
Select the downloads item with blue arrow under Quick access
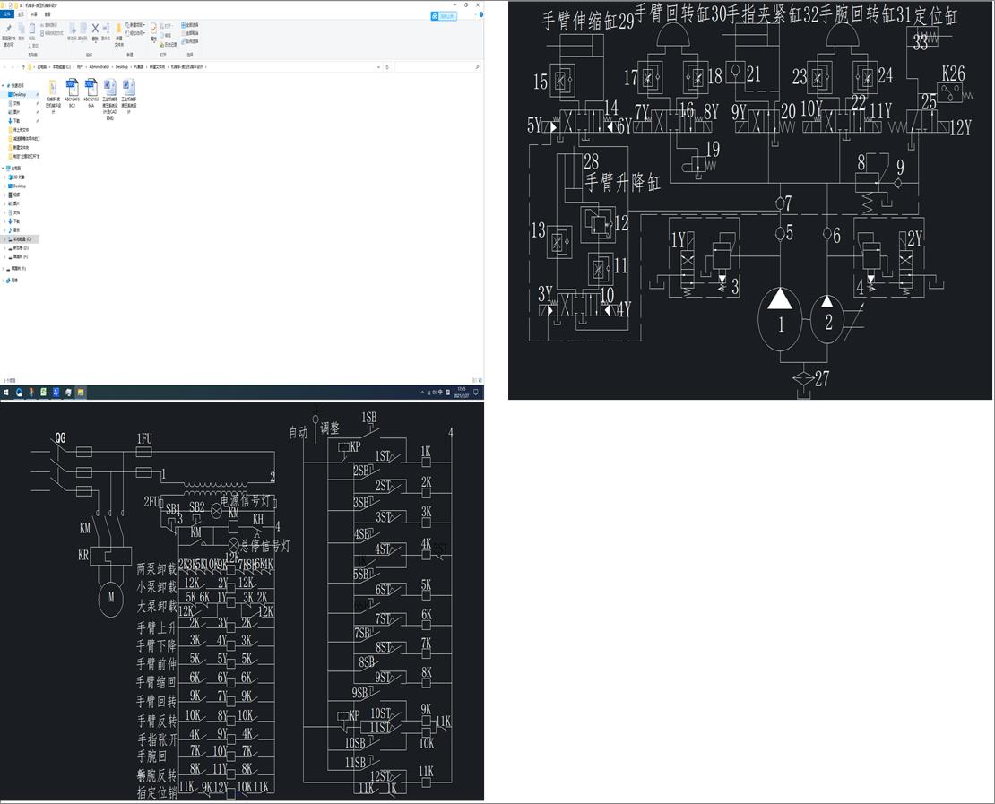pos(16,121)
